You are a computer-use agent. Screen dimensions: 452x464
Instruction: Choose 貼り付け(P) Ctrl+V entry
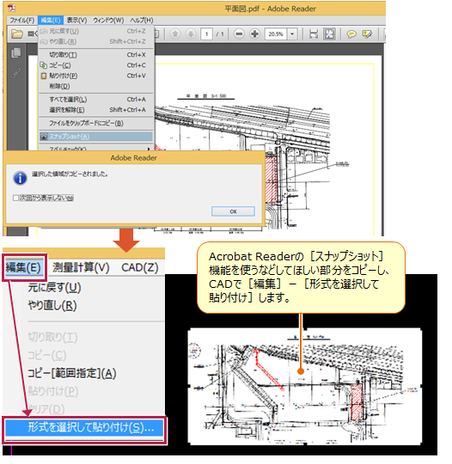(x=96, y=76)
